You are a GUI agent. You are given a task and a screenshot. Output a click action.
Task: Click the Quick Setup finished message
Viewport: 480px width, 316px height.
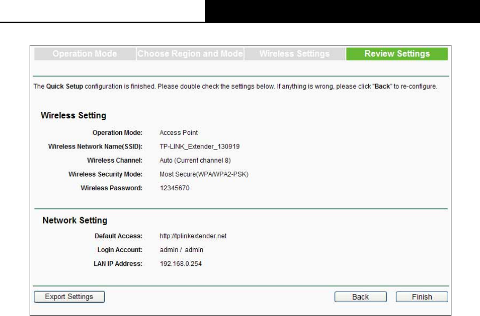click(235, 87)
